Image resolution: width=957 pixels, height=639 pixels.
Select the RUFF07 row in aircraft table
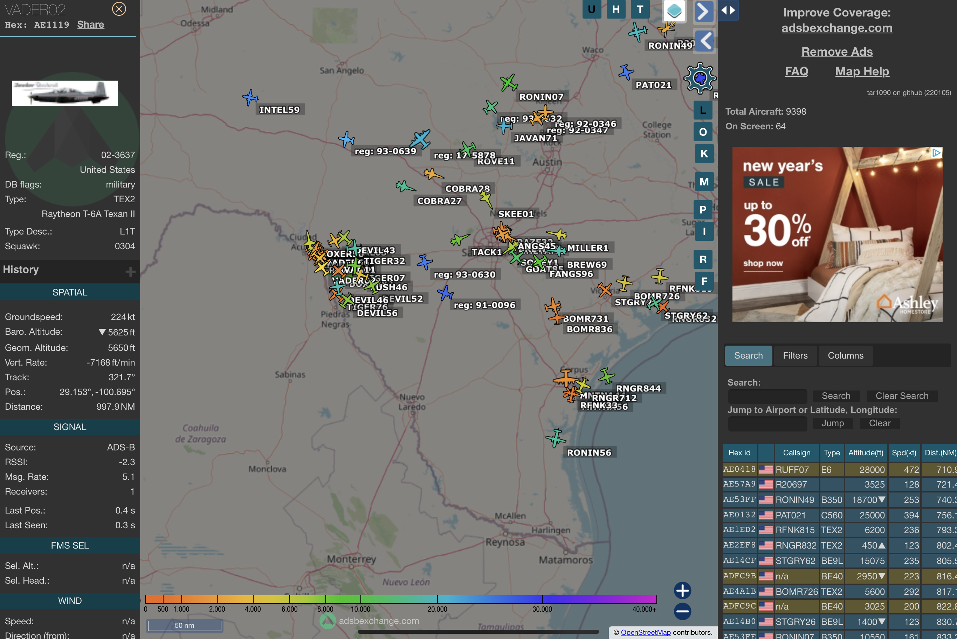[840, 469]
